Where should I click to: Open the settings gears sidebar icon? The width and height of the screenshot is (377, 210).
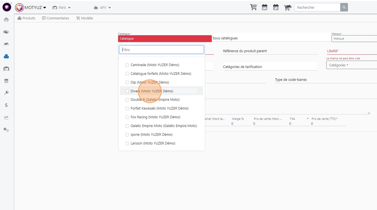pos(6,130)
